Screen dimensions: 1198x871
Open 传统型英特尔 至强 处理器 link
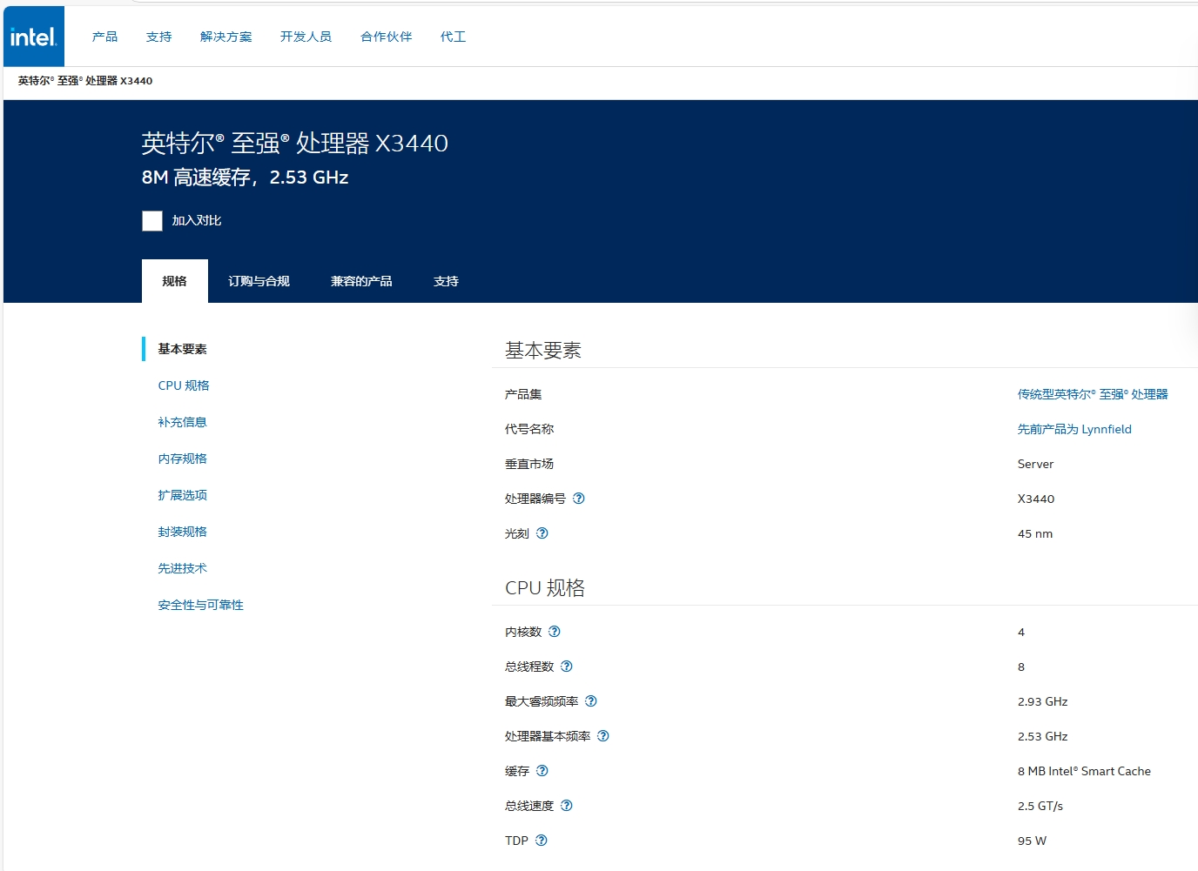click(x=1093, y=394)
